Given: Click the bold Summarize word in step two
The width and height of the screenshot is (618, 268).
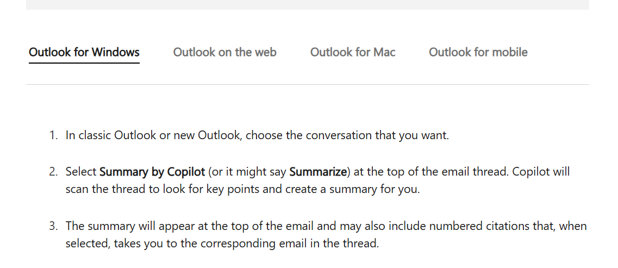Looking at the screenshot, I should click(x=318, y=172).
